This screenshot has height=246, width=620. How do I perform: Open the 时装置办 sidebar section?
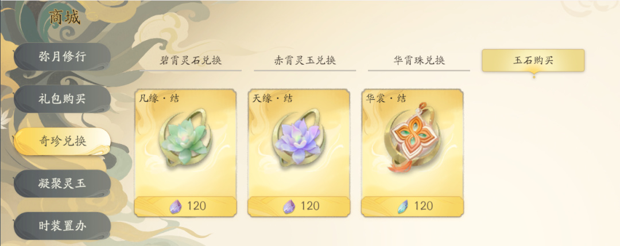[62, 226]
